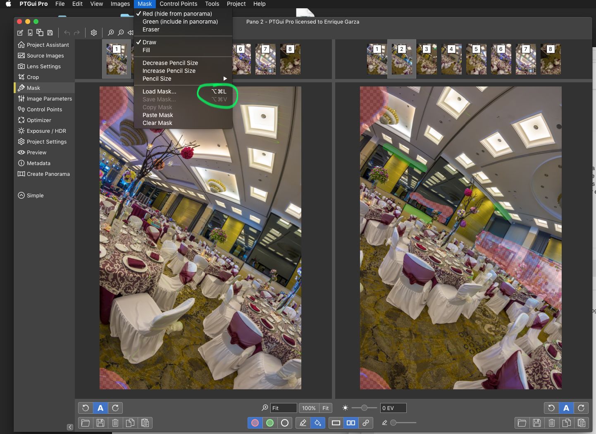Switch to side-by-side image view
The height and width of the screenshot is (434, 596).
pos(351,423)
